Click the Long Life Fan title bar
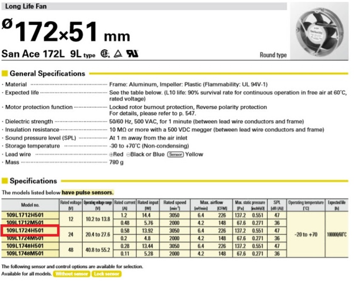 144,6
